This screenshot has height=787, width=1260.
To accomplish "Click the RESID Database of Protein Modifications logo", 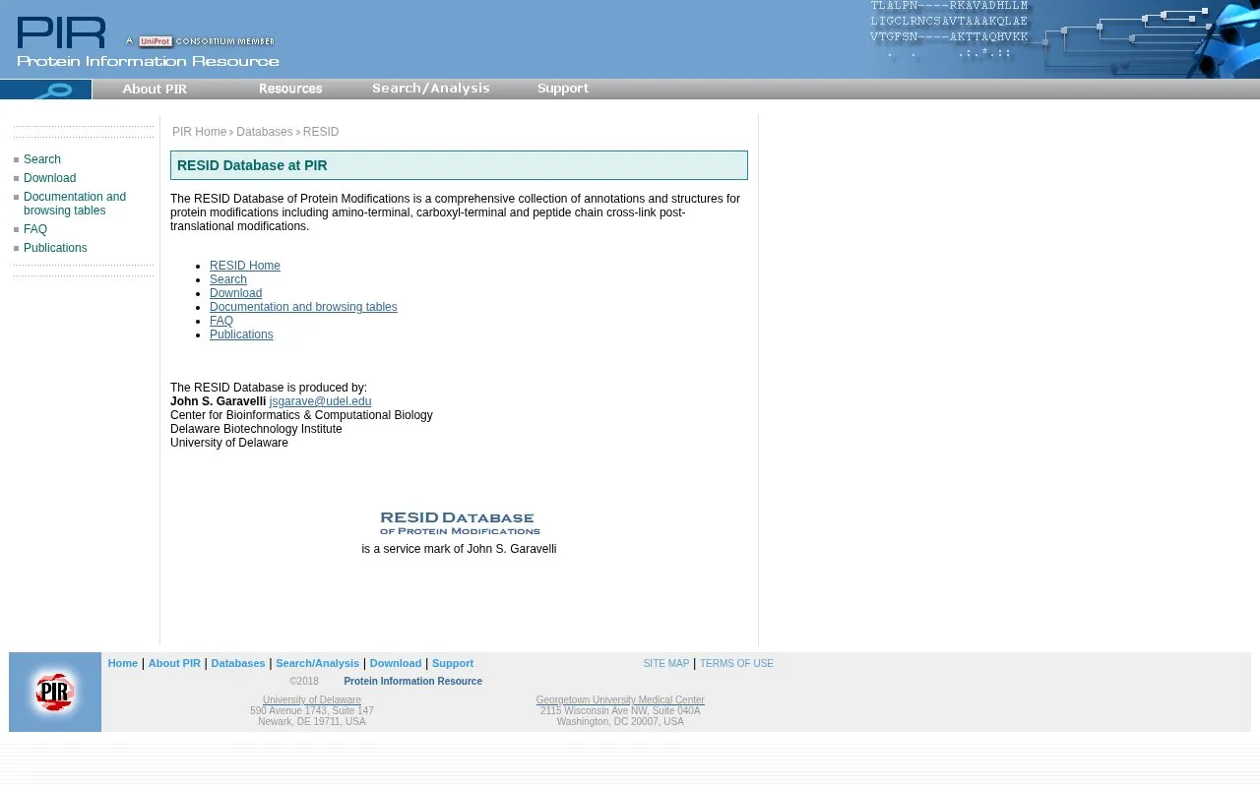I will click(x=460, y=523).
